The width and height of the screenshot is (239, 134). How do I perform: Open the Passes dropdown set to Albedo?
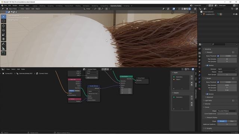pyautogui.click(x=227, y=72)
